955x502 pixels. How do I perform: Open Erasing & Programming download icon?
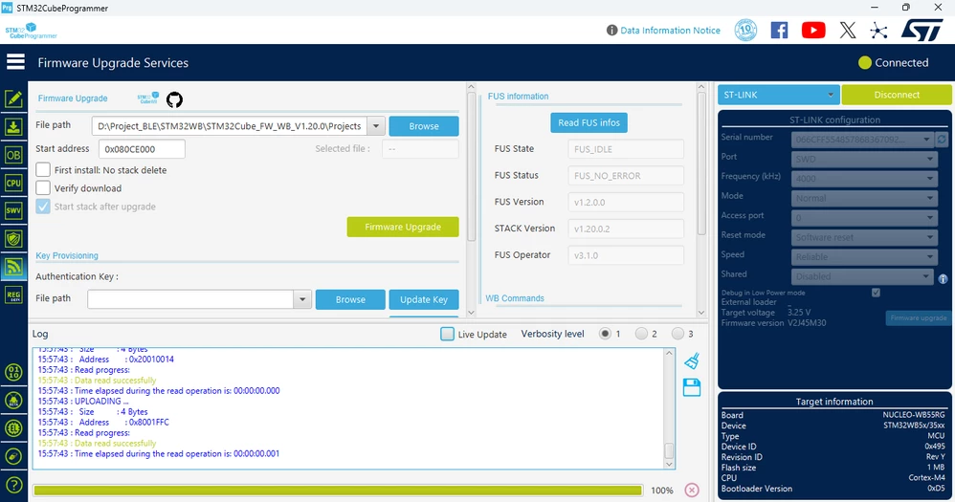(13, 126)
